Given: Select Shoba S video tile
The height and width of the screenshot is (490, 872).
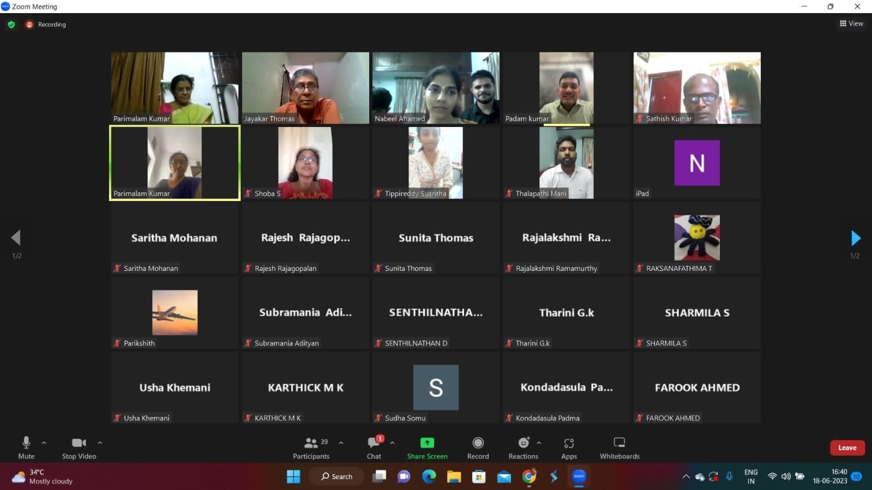Looking at the screenshot, I should tap(305, 163).
